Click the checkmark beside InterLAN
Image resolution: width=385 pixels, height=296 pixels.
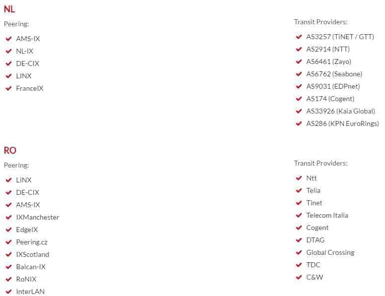[8, 292]
